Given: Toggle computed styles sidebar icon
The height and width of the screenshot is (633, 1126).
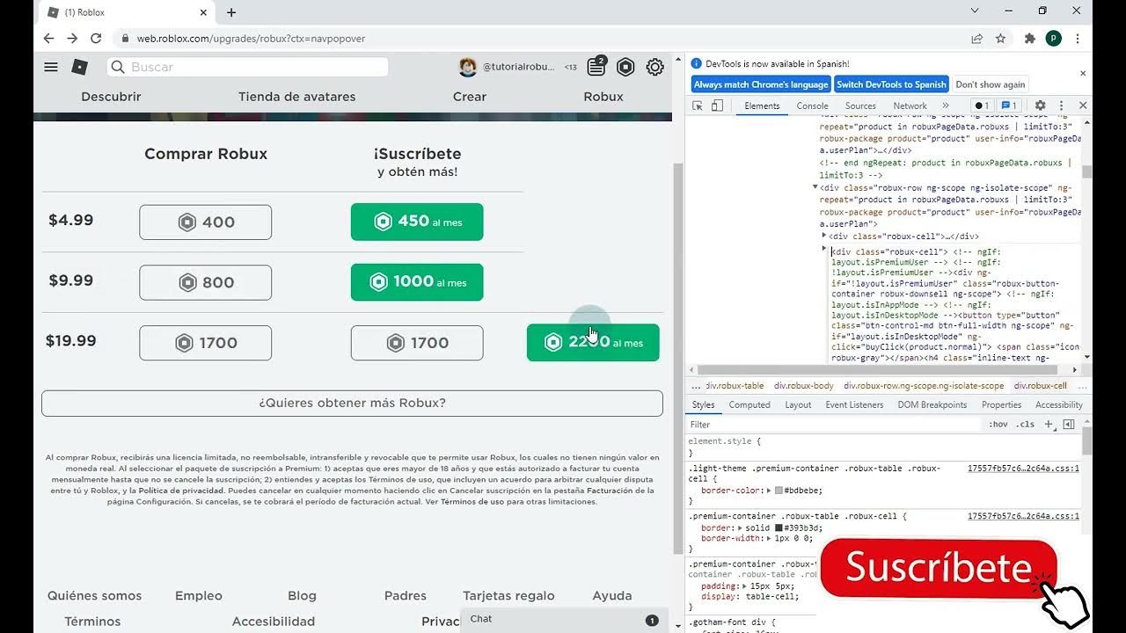Looking at the screenshot, I should coord(1069,425).
